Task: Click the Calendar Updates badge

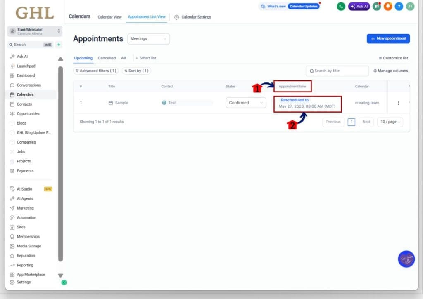Action: click(x=304, y=7)
